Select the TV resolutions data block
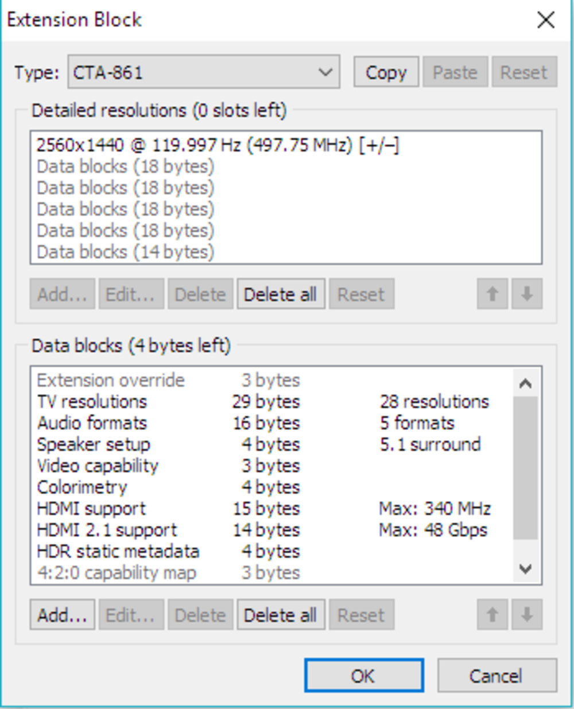This screenshot has height=709, width=574. coord(92,401)
